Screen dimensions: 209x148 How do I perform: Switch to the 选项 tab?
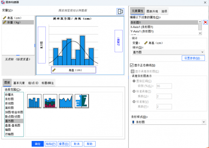(164, 11)
